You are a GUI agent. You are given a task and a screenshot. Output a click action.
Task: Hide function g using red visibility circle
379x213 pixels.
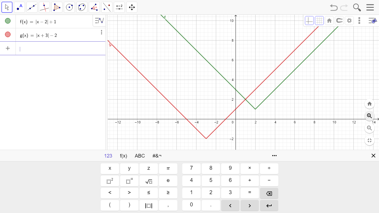click(x=8, y=35)
